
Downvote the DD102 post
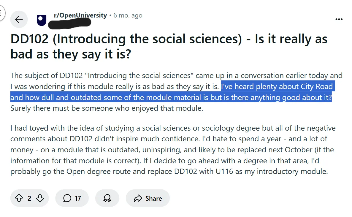(40, 198)
